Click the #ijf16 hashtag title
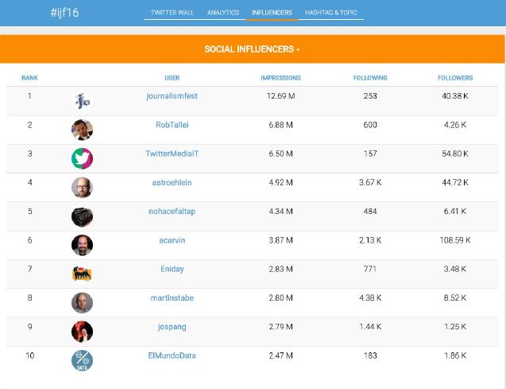 tap(64, 13)
